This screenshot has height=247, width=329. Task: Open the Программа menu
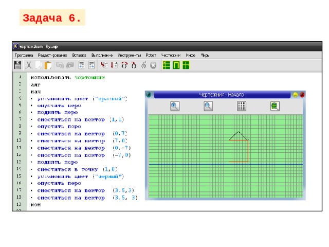pos(24,55)
